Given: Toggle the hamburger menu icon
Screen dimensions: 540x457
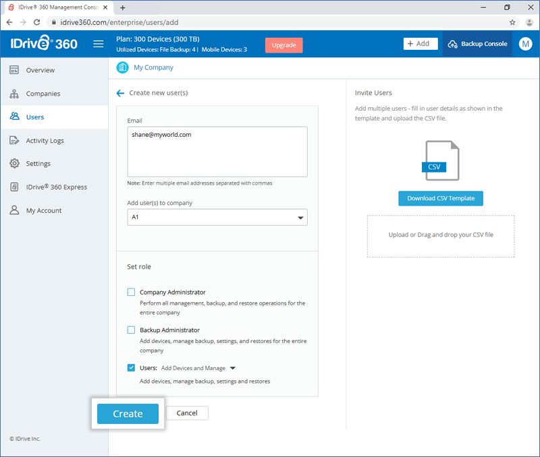Looking at the screenshot, I should pos(98,44).
